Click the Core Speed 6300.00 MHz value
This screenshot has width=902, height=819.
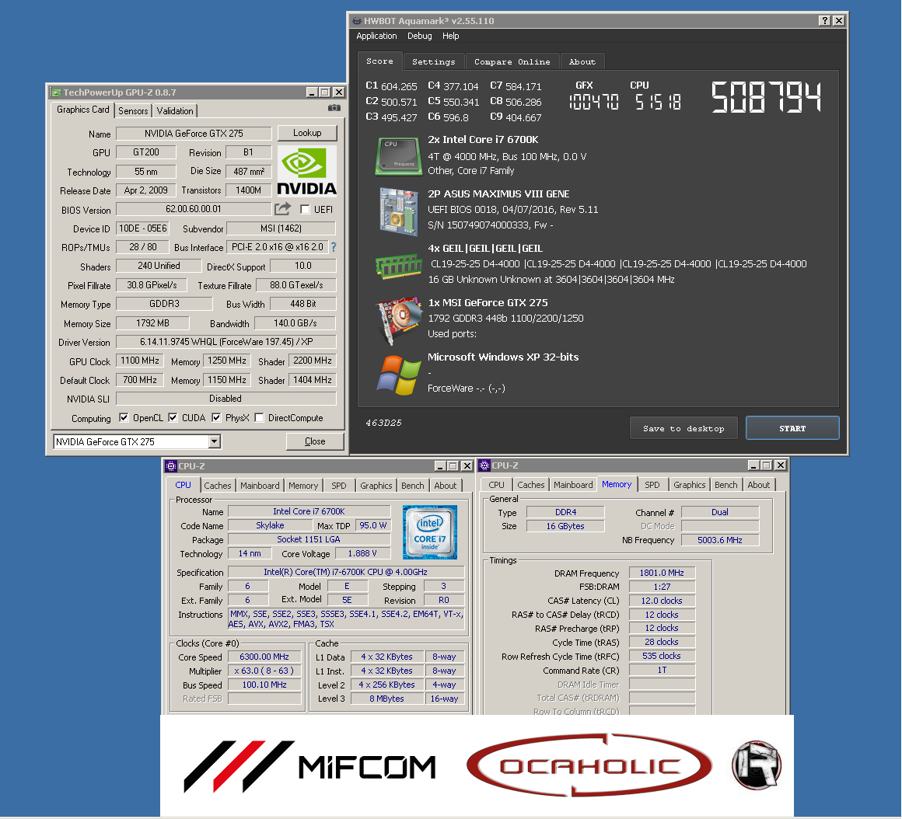pyautogui.click(x=264, y=657)
